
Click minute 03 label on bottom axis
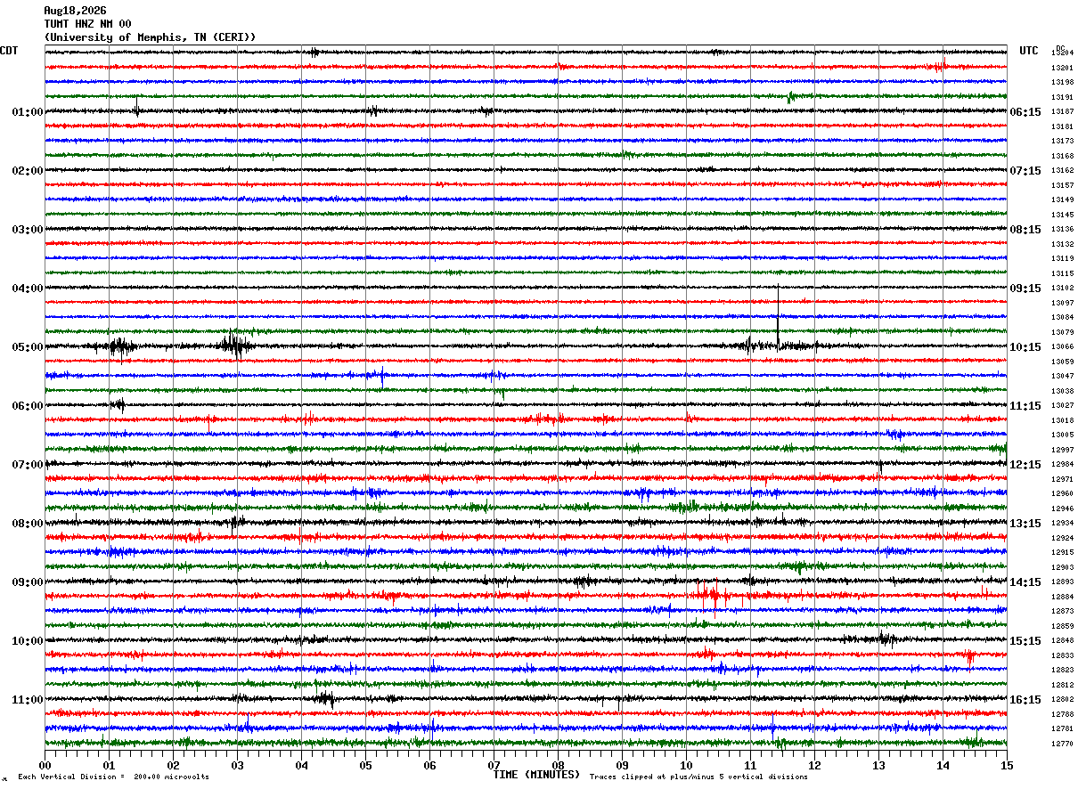point(237,765)
